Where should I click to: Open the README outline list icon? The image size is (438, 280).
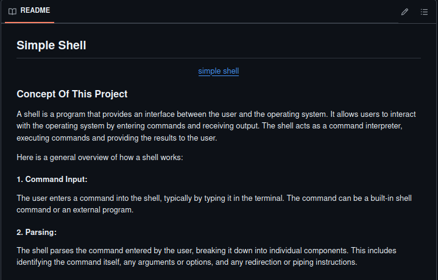424,12
